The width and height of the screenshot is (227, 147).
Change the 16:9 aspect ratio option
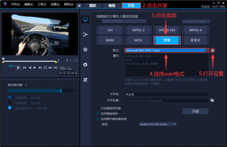(x=63, y=68)
